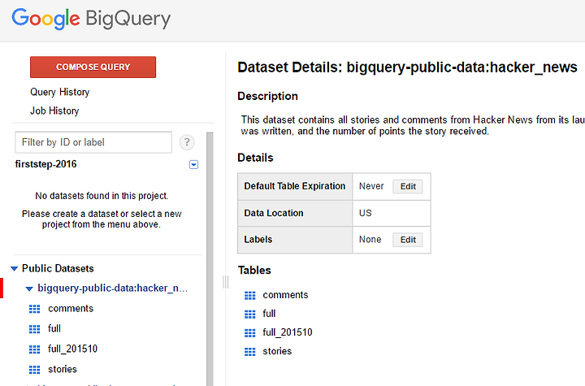Focus the Filter by ID or label field
The height and width of the screenshot is (386, 585).
tap(93, 142)
